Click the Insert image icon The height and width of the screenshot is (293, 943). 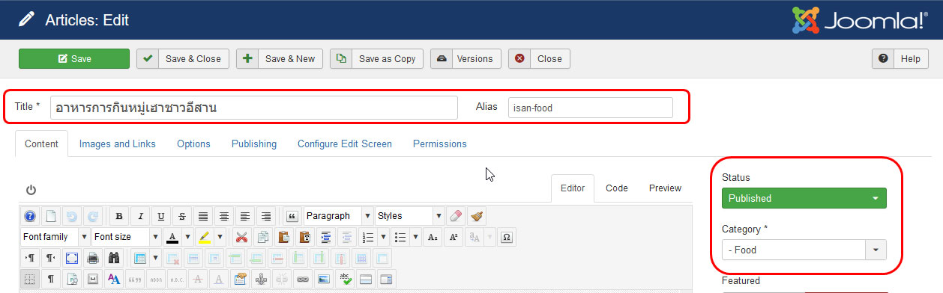[324, 279]
